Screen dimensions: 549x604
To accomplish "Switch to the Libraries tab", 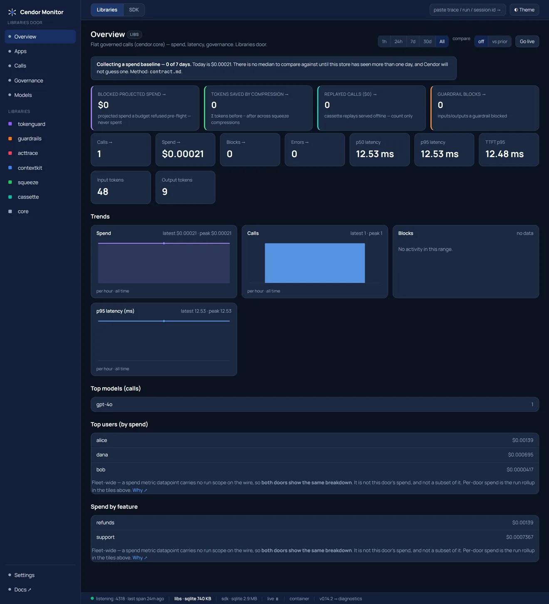I will click(107, 10).
